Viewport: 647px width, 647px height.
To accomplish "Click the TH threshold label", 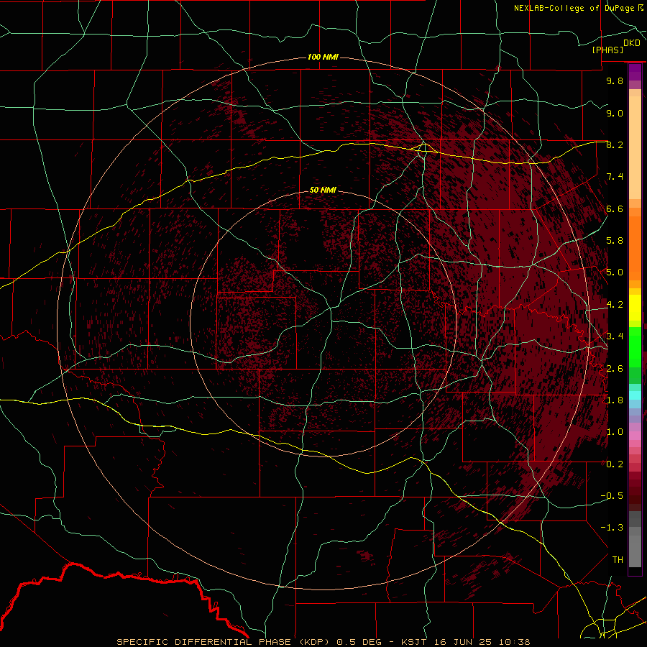I will tap(618, 560).
